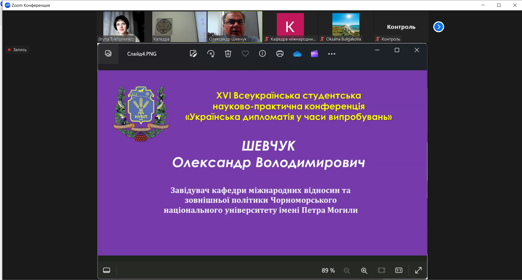This screenshot has width=522, height=280.
Task: Close the Photos viewer window
Action: pyautogui.click(x=417, y=50)
